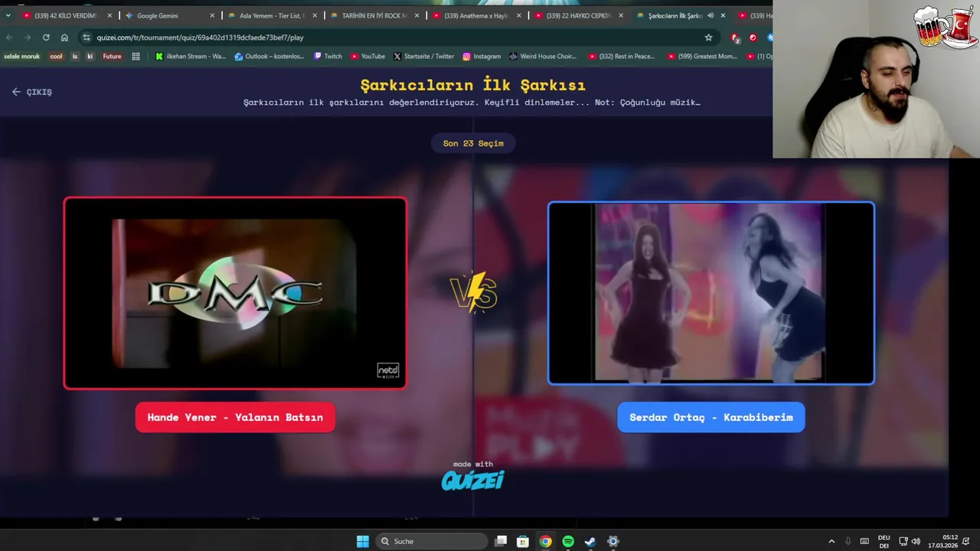Open Steam from taskbar

pos(590,541)
